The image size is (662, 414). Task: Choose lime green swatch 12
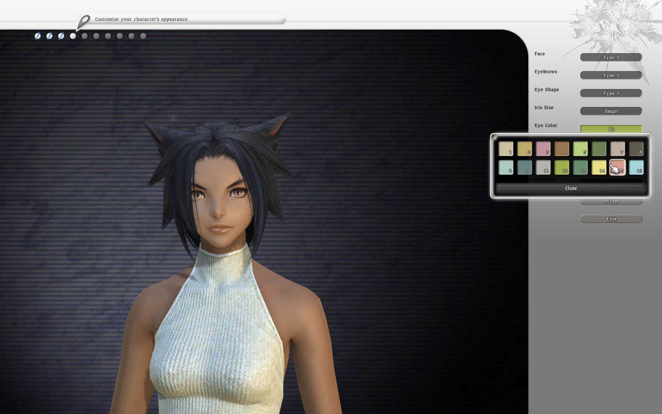(562, 167)
